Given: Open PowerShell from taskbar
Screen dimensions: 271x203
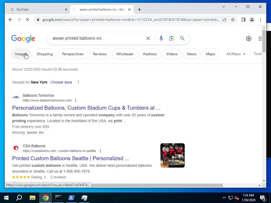Looking at the screenshot, I should pos(71,198).
